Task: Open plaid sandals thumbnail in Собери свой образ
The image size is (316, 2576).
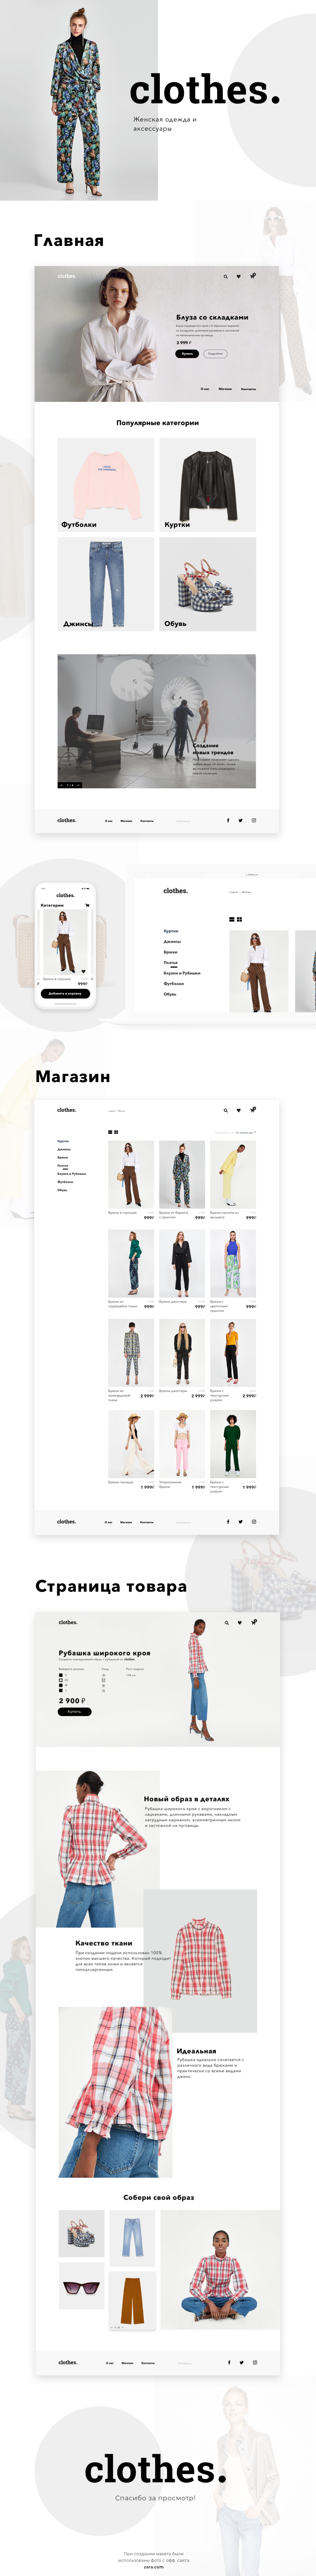Action: point(82,2234)
